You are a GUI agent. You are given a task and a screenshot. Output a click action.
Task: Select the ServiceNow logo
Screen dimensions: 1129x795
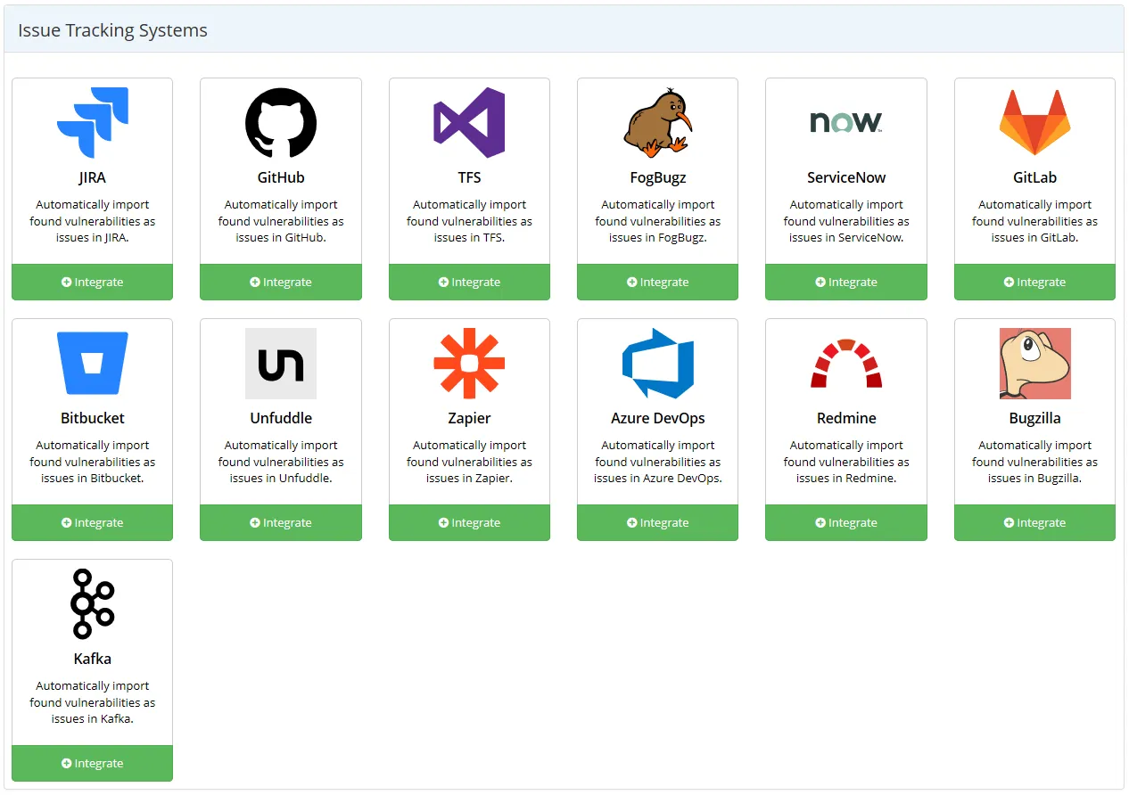click(x=845, y=123)
